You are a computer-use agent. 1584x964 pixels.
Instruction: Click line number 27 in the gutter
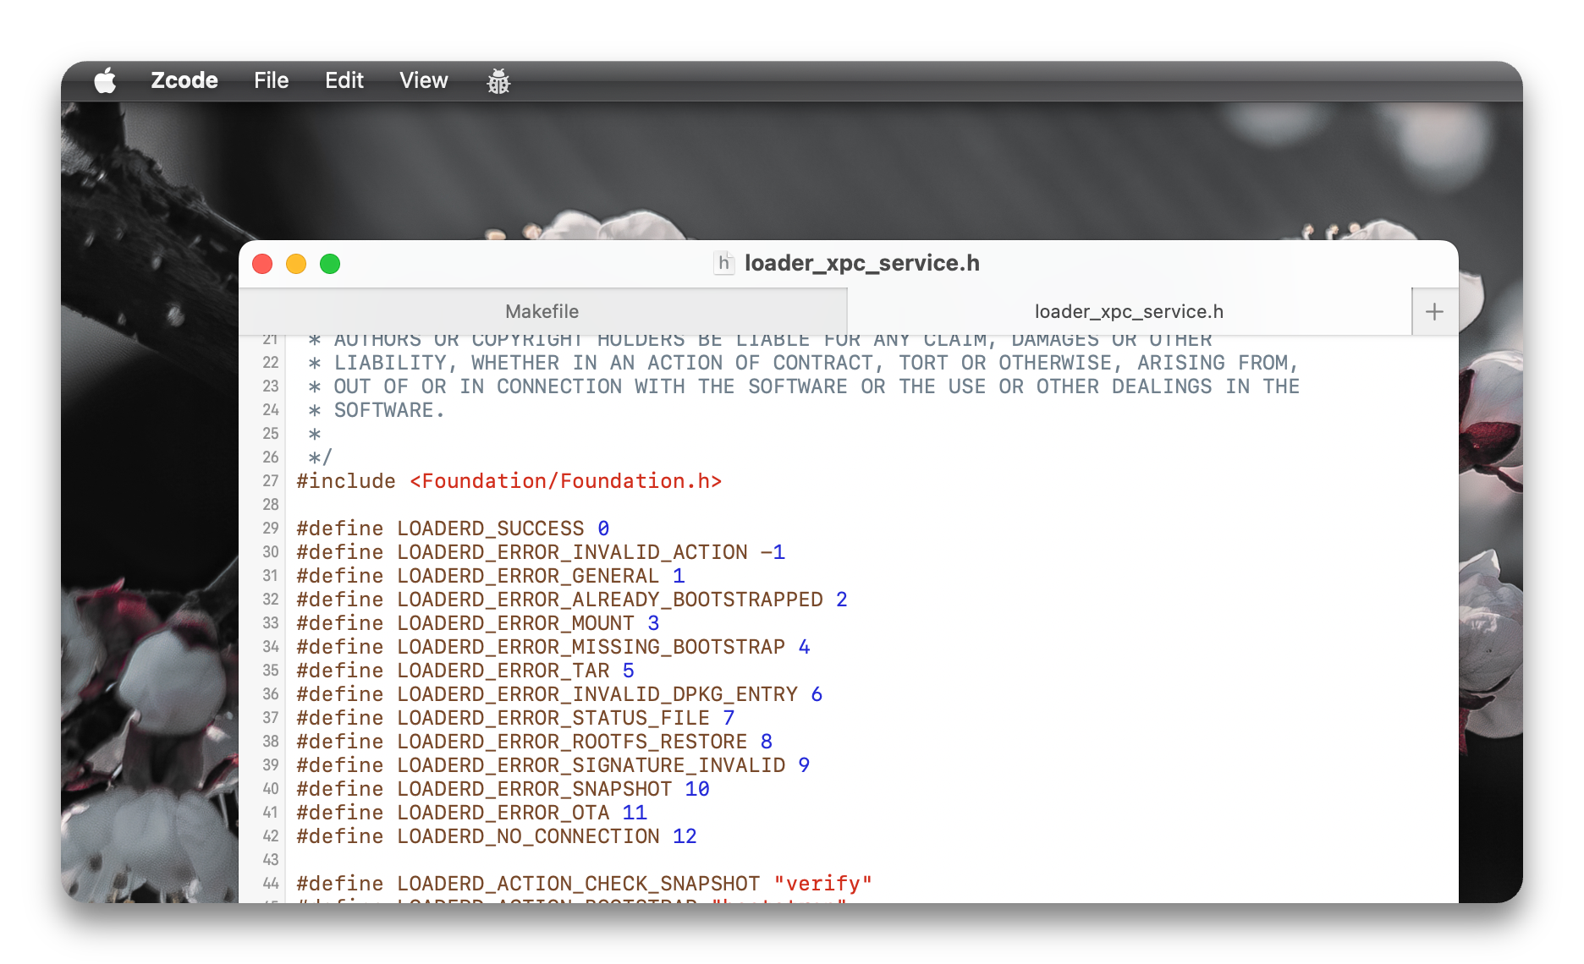coord(270,481)
